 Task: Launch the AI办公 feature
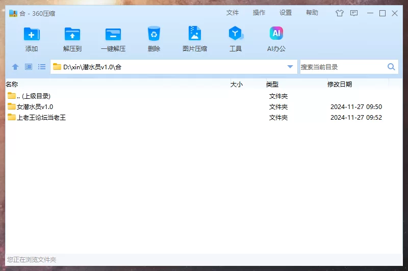[276, 35]
